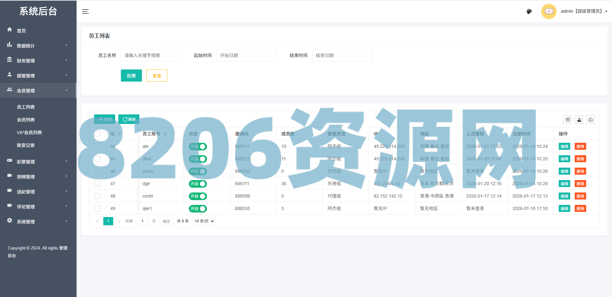Image resolution: width=612 pixels, height=297 pixels.
Task: Toggle status switch for dge
Action: pyautogui.click(x=198, y=184)
